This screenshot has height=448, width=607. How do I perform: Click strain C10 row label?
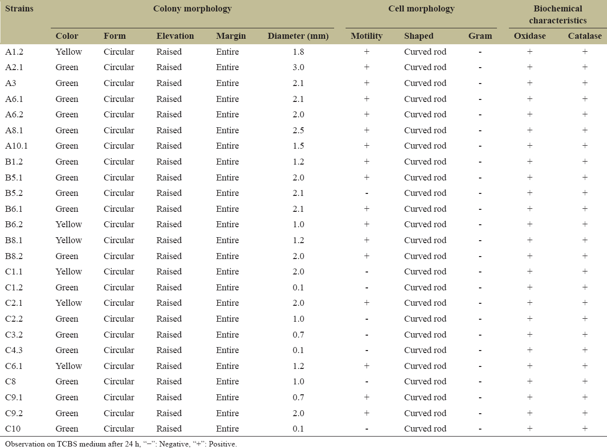tap(14, 429)
